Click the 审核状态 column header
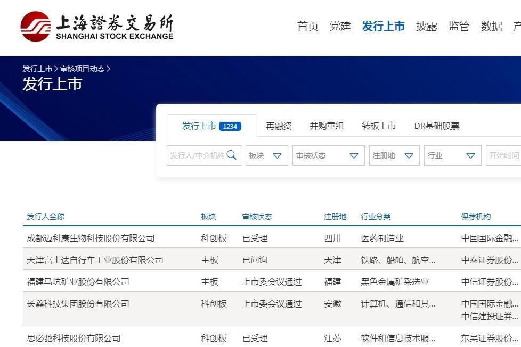The width and height of the screenshot is (521, 347). click(257, 217)
